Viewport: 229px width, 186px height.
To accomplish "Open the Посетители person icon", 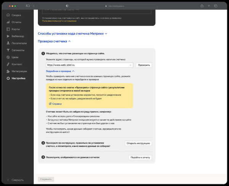I will [x=8, y=43].
